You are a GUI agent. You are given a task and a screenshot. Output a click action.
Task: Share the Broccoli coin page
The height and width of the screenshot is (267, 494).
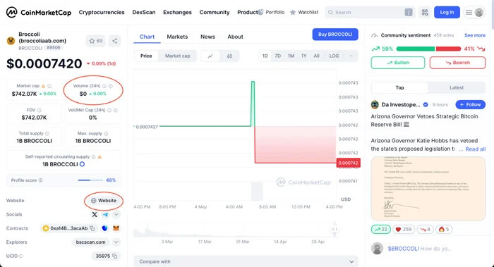(x=114, y=41)
